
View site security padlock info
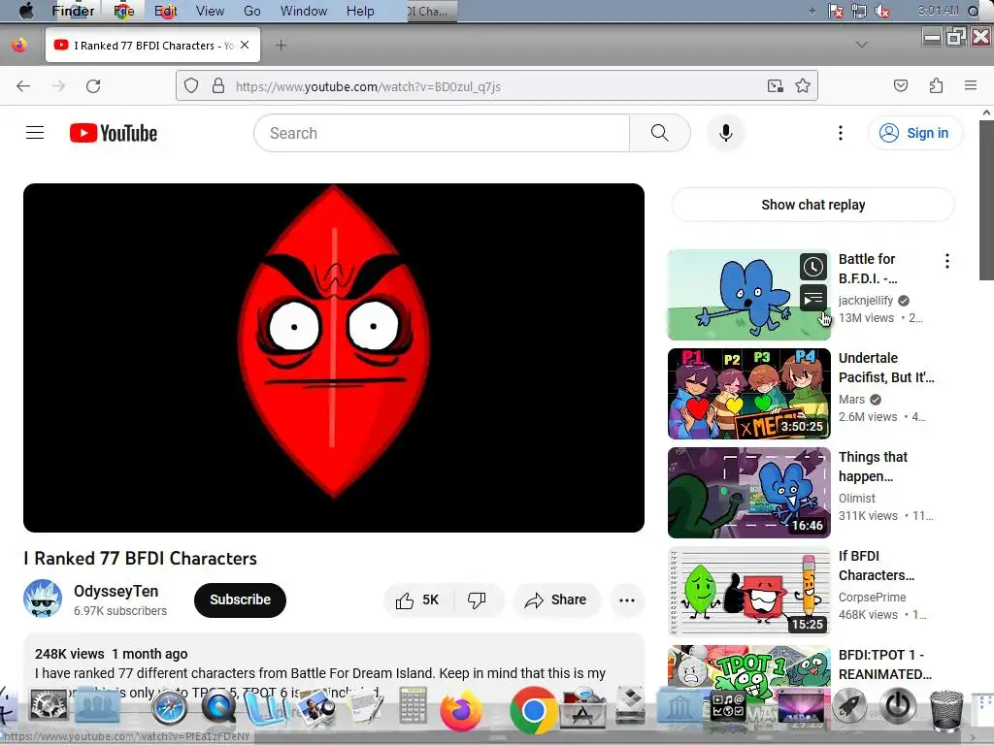coord(218,85)
